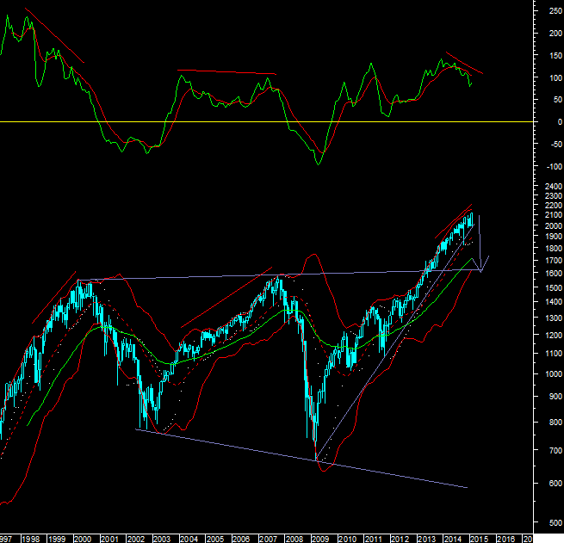Select the 2300 price scale label

(x=554, y=196)
